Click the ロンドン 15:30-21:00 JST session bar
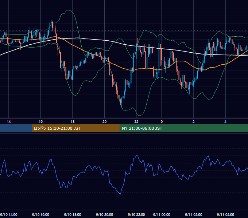 click(76, 128)
